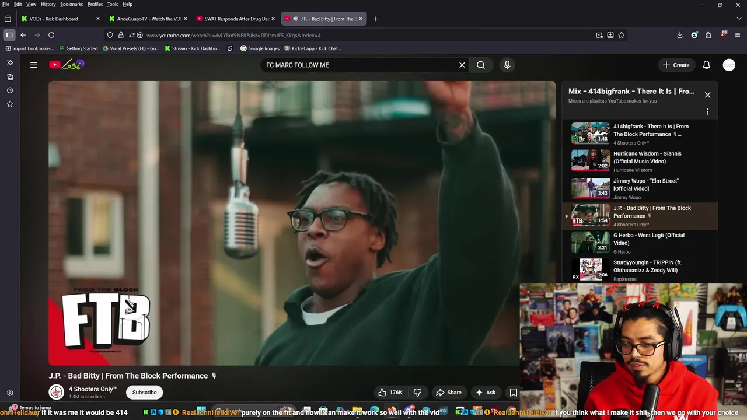Close the AndeGuapoTV tab

click(x=186, y=19)
